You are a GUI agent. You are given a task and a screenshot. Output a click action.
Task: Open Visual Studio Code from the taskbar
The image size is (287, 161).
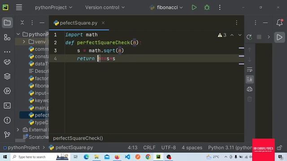point(127,157)
